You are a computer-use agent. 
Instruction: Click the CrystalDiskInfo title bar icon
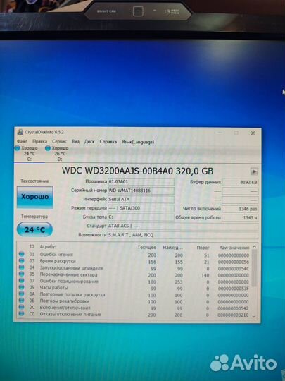click(x=20, y=132)
